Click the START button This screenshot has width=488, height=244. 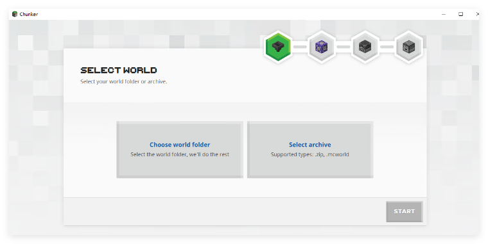point(405,211)
